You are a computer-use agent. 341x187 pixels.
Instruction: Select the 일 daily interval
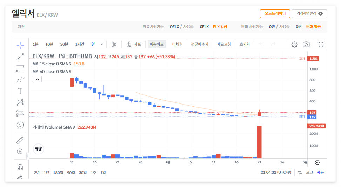click(x=93, y=44)
